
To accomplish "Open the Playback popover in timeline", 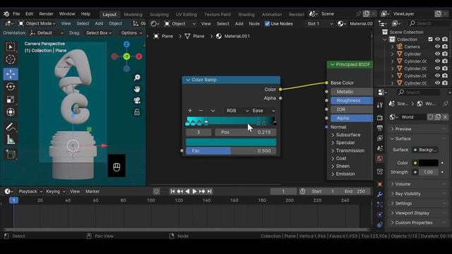I will [x=30, y=191].
